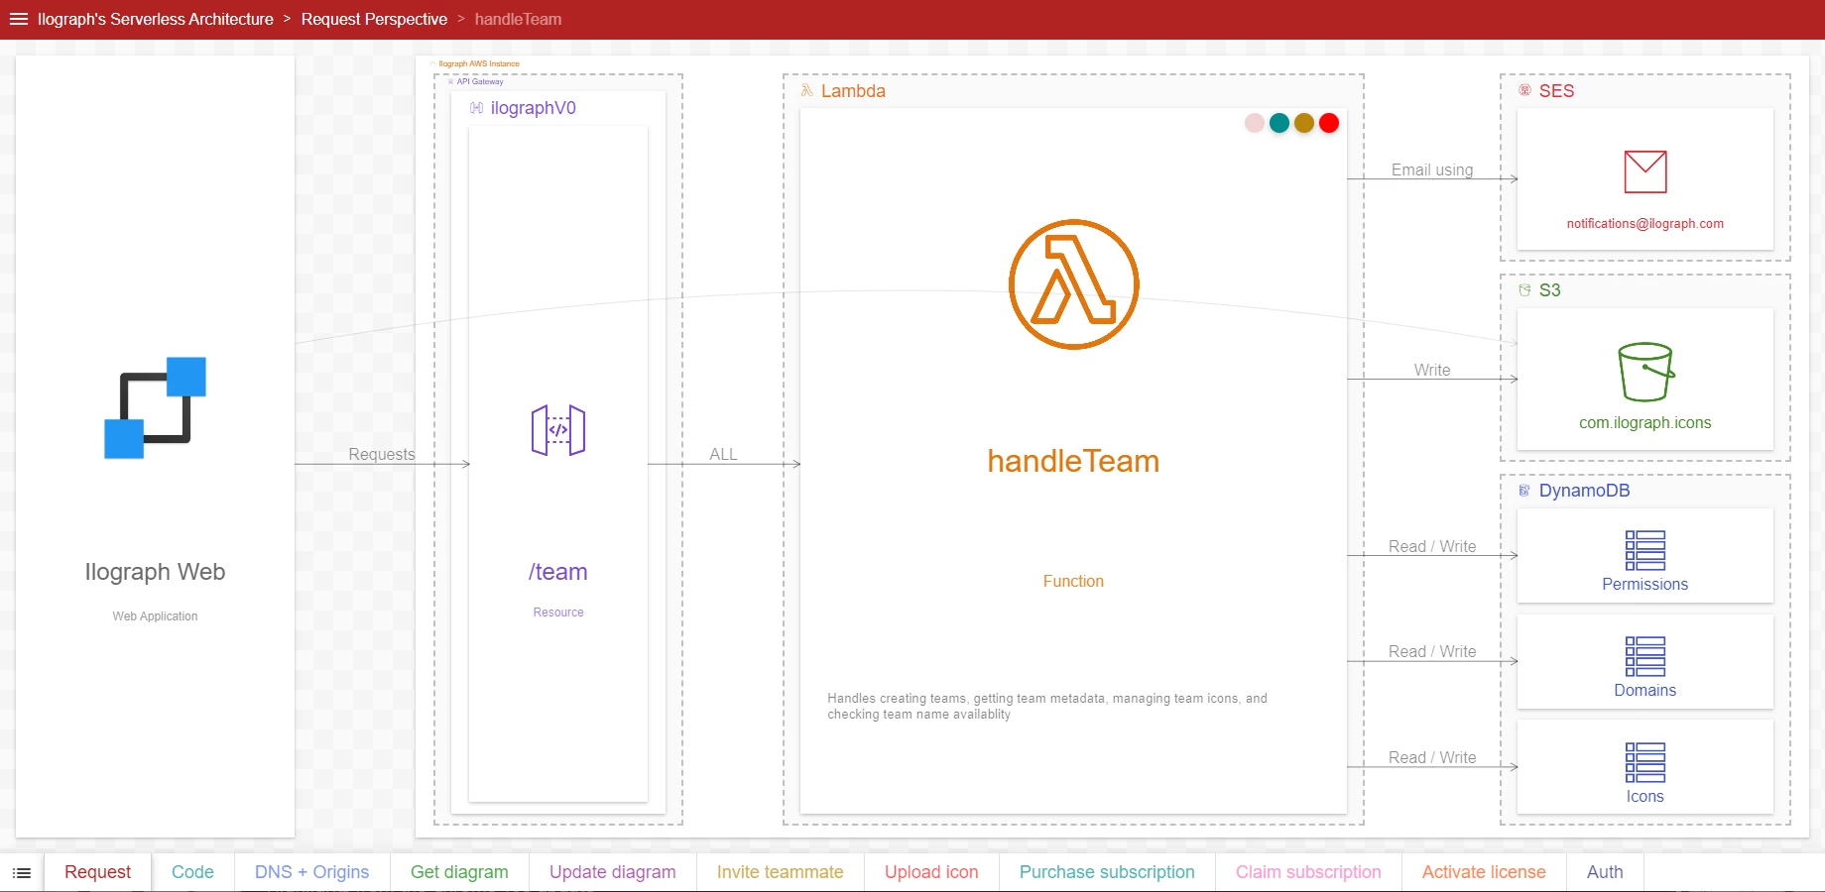This screenshot has width=1825, height=892.
Task: Open the Get diagram tab
Action: pos(459,872)
